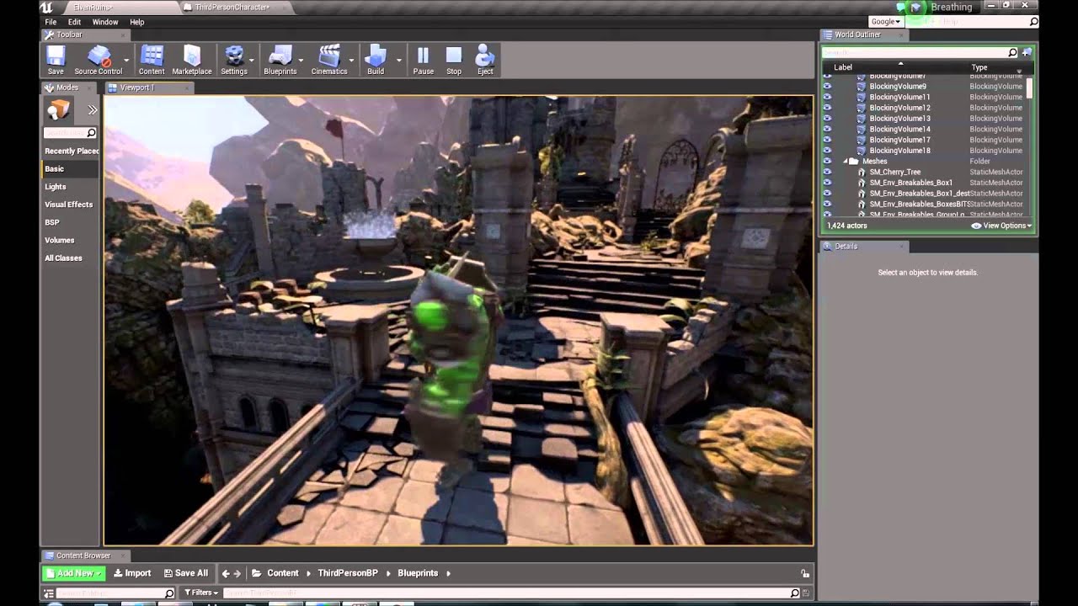The height and width of the screenshot is (606, 1078).
Task: Click the top-right search magnifier icon
Action: [x=1033, y=22]
